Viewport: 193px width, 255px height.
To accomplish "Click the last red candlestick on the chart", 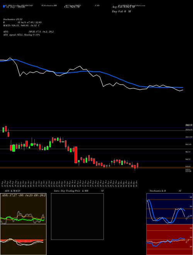I will (x=137, y=165).
